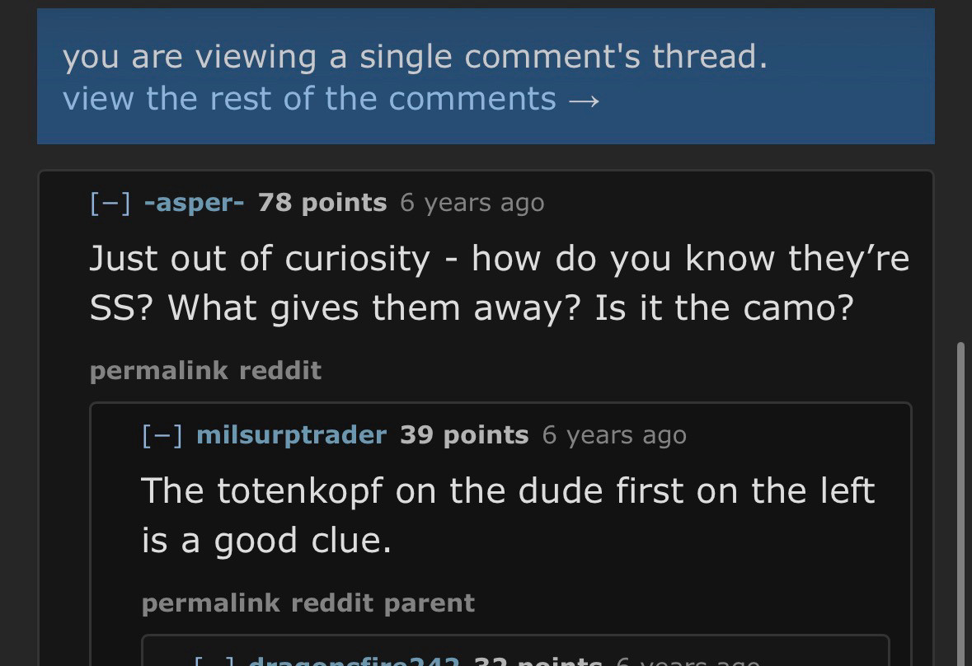Click the "The totenkopf on the dude" reply text
Image resolution: width=972 pixels, height=666 pixels.
click(x=507, y=515)
